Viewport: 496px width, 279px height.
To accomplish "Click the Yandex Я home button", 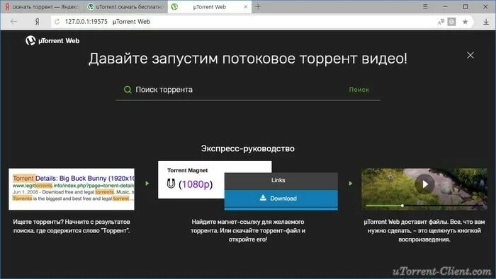I will 37,21.
